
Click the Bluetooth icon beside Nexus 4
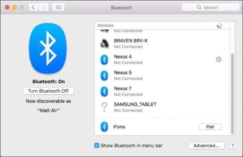click(x=104, y=60)
